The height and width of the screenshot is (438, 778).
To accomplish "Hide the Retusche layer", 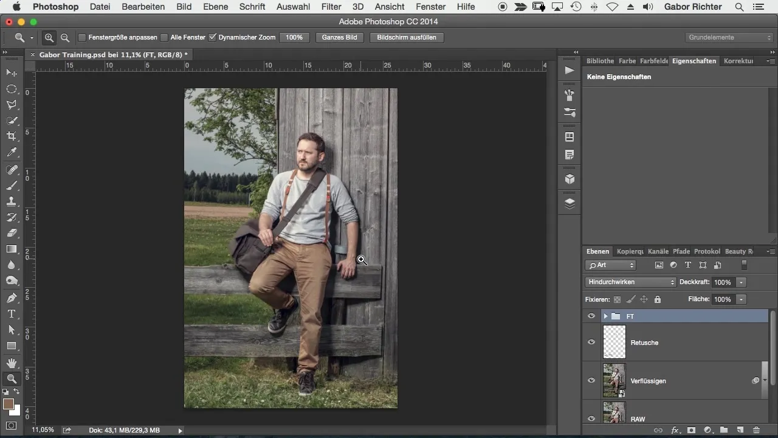I will point(591,342).
